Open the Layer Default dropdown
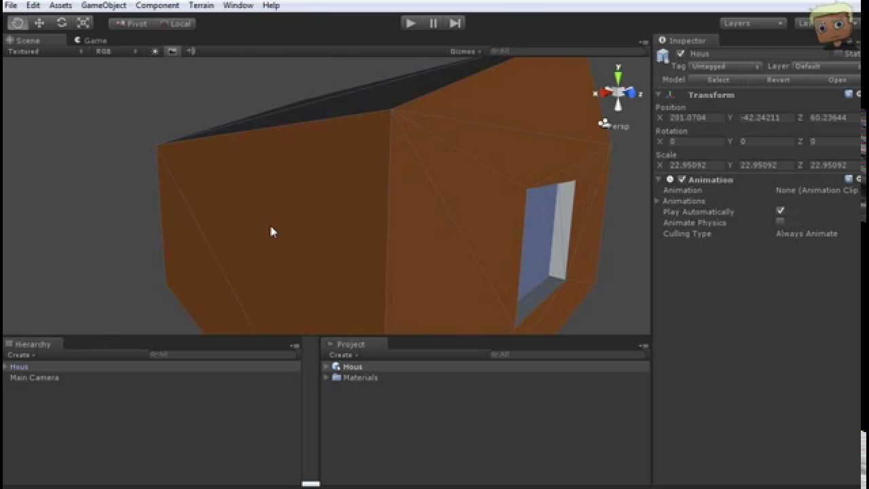Screen dimensions: 869x489 click(x=826, y=66)
